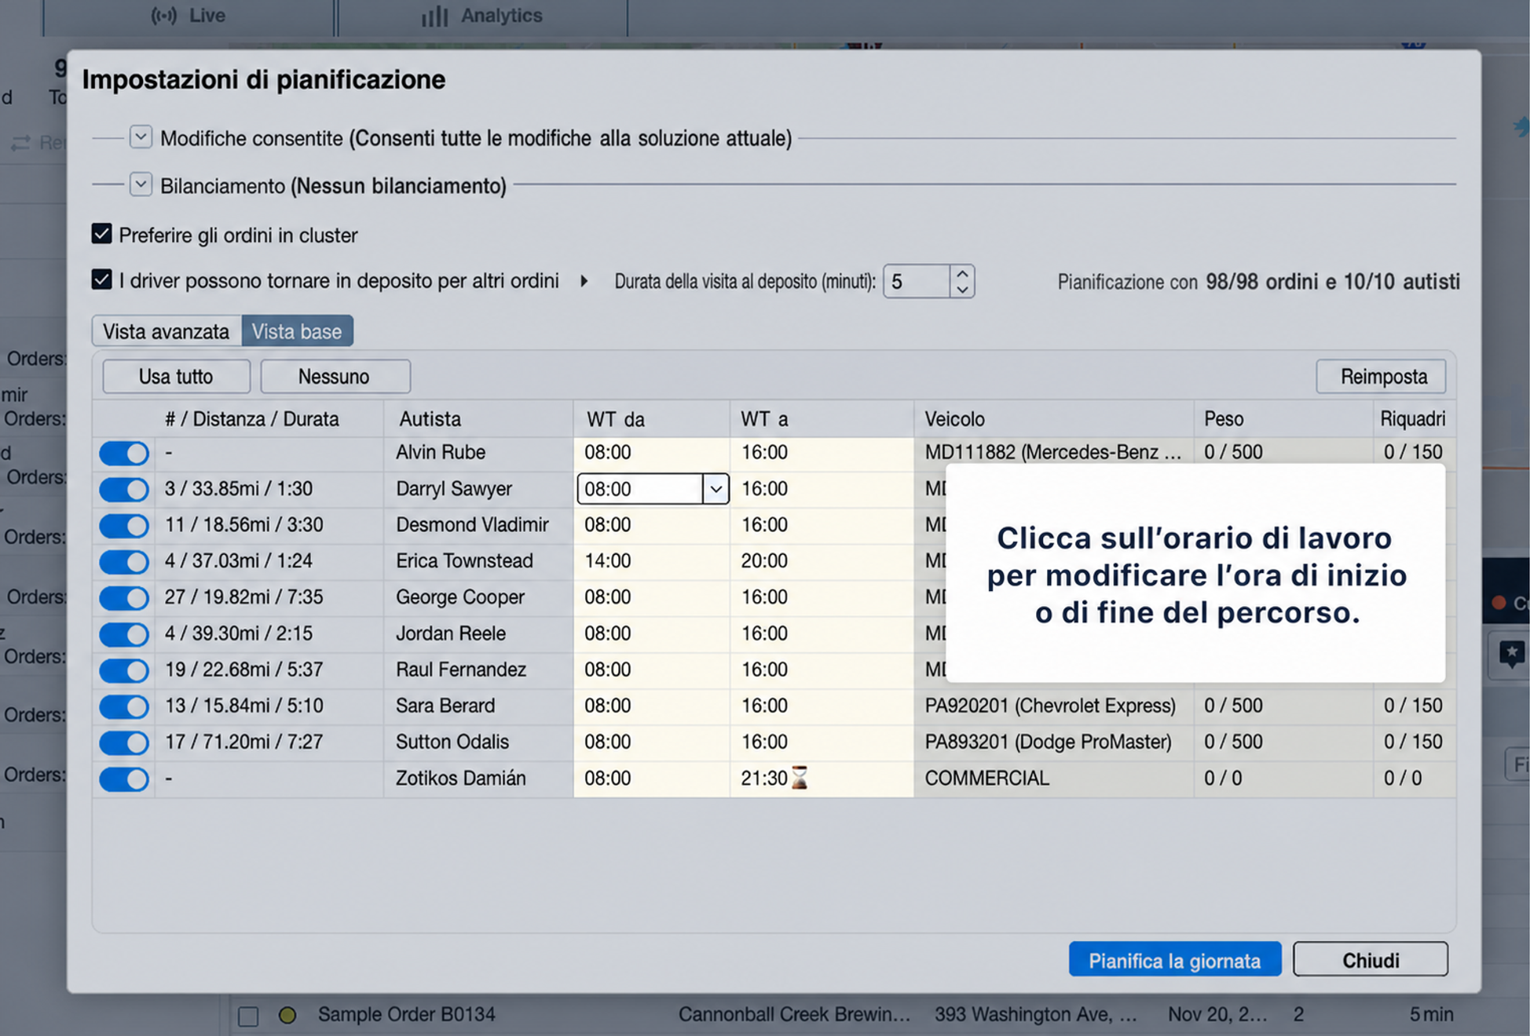Click the Live broadcast icon
Screen dimensions: 1530x1036
pos(163,16)
